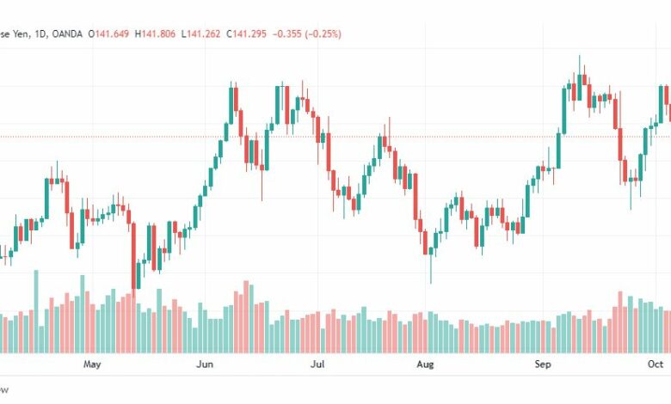Click the cropped 'ow' text below the chart
Image resolution: width=671 pixels, height=404 pixels.
coord(3,390)
